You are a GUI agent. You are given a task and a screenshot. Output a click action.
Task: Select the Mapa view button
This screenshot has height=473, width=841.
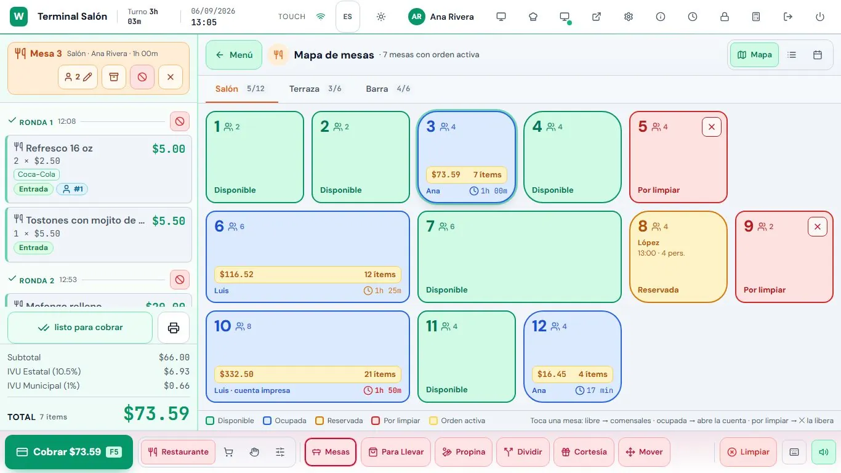755,55
